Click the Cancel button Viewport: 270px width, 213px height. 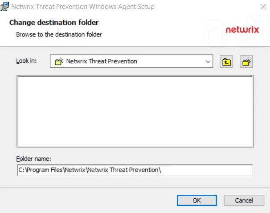pyautogui.click(x=244, y=200)
